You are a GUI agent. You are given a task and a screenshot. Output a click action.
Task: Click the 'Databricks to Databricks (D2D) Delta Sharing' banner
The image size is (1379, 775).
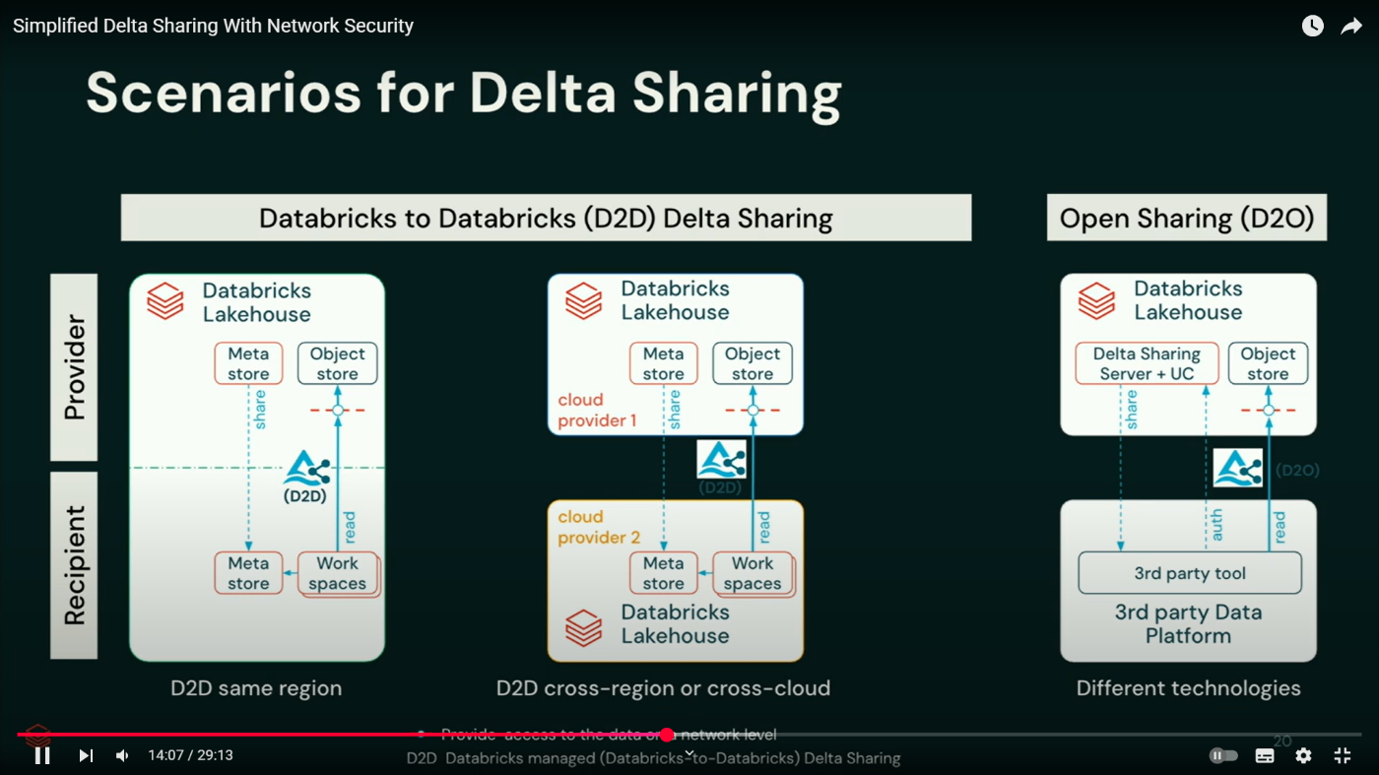[x=546, y=218]
